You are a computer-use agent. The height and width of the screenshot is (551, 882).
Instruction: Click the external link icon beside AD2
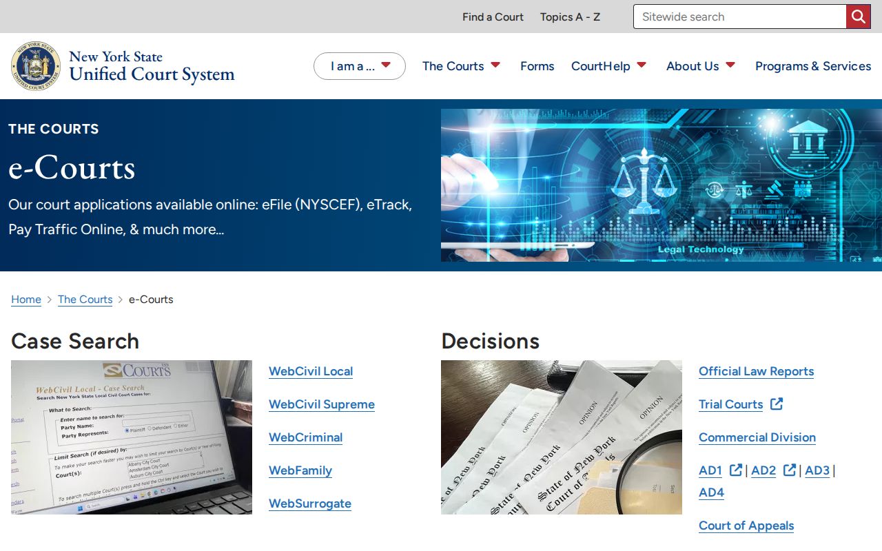[790, 470]
